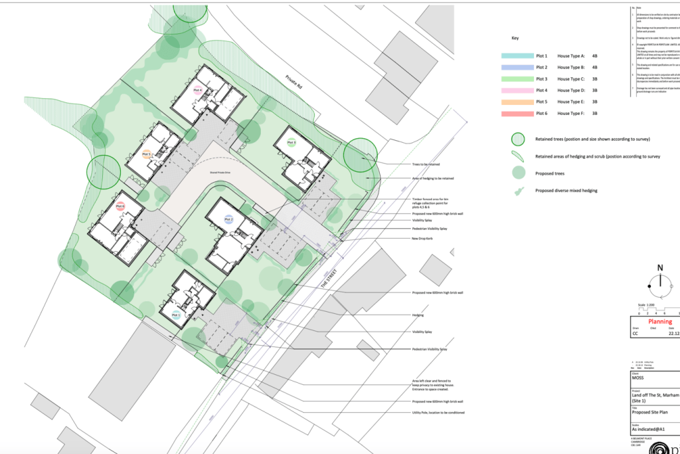Click the north arrow compass symbol
This screenshot has width=680, height=454.
click(x=661, y=284)
